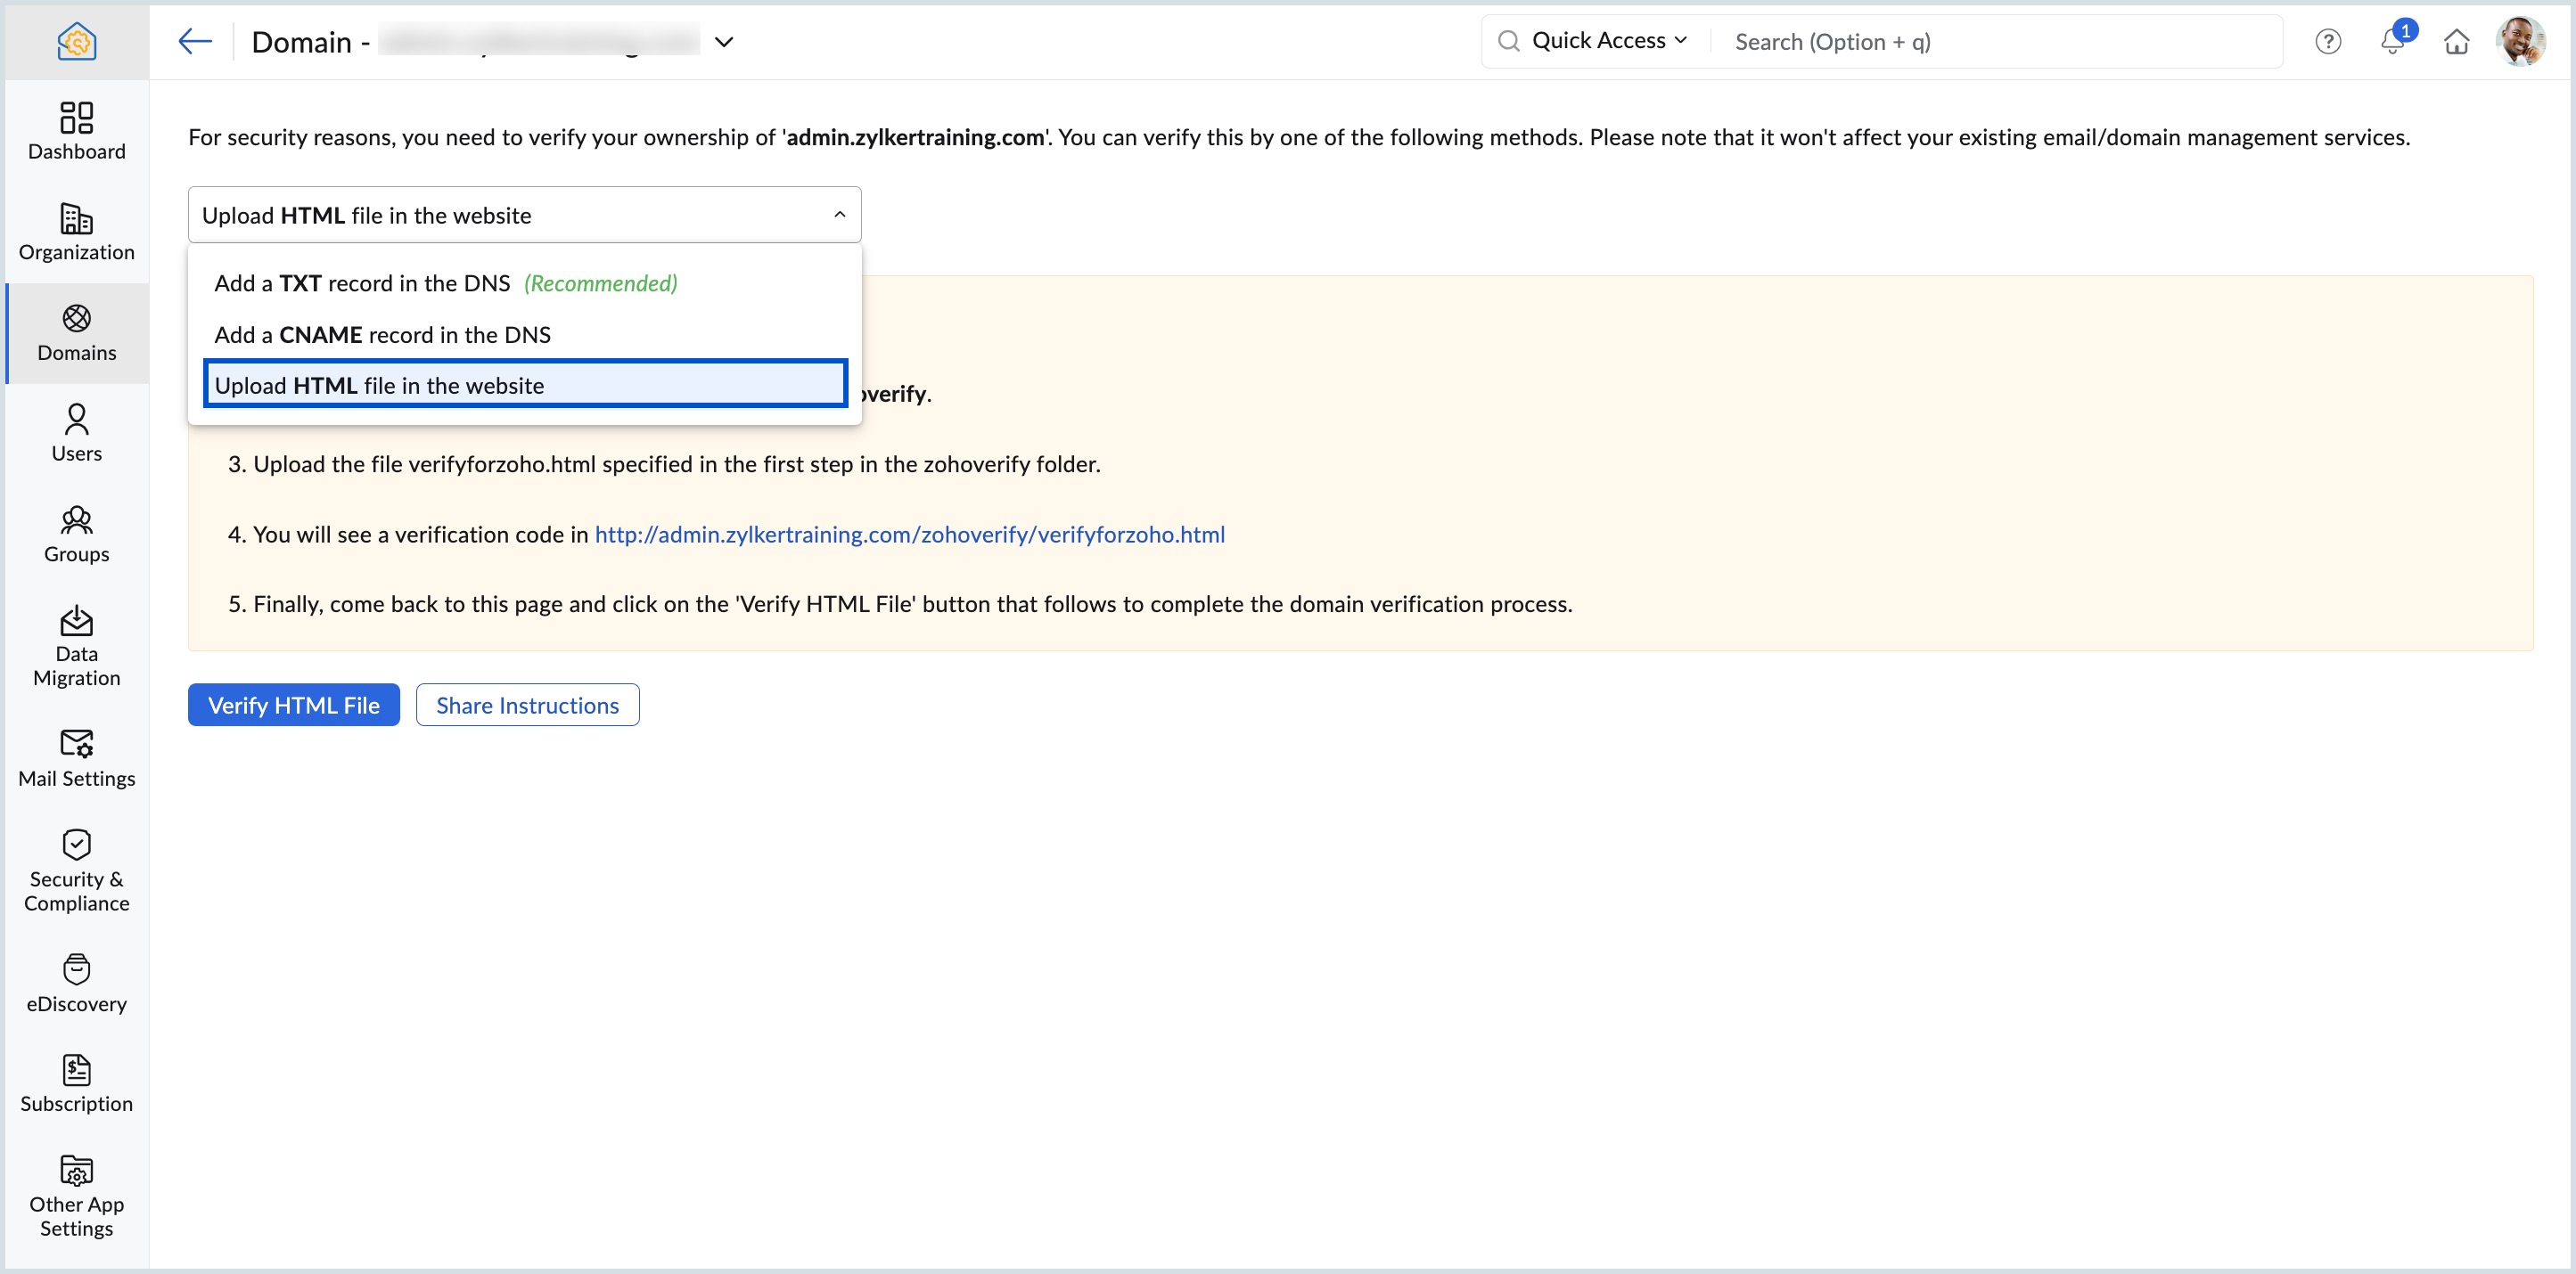Image resolution: width=2576 pixels, height=1274 pixels.
Task: Open the Domains panel
Action: pyautogui.click(x=76, y=332)
